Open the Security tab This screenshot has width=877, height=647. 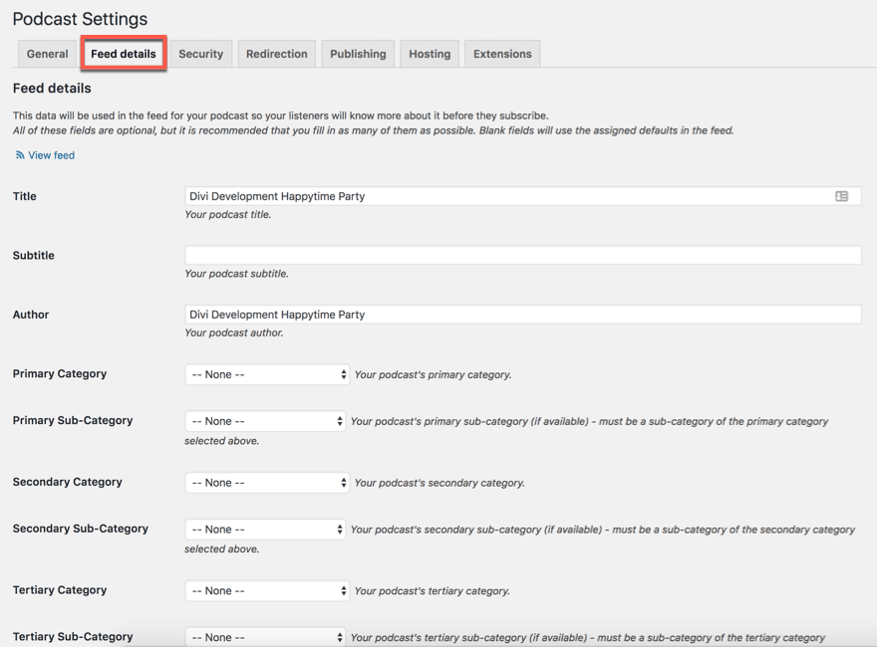(x=200, y=53)
